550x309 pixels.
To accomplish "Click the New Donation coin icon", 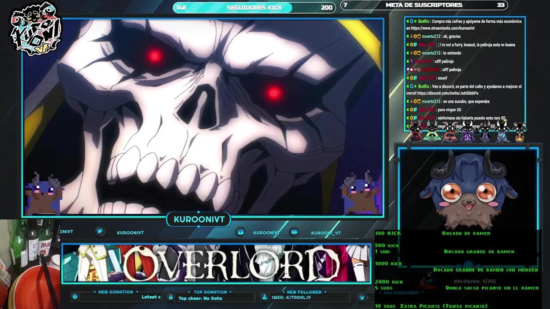I will click(x=75, y=297).
